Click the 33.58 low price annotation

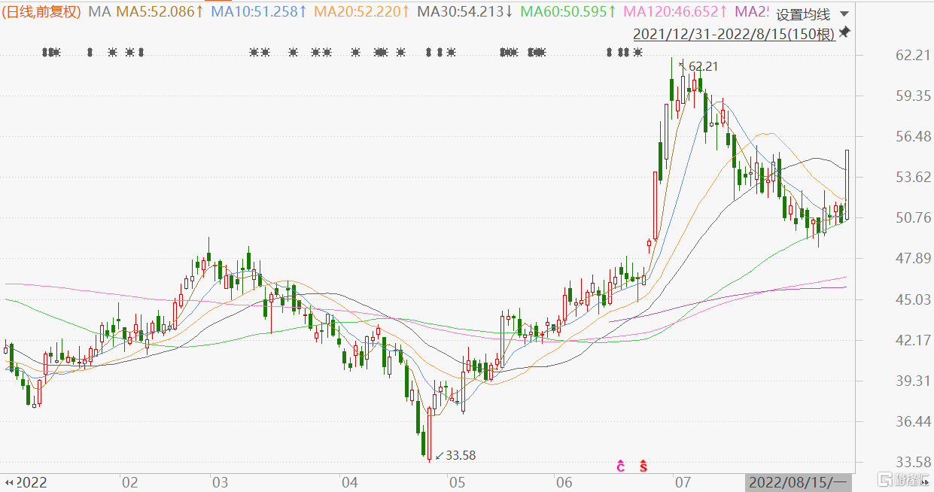click(x=460, y=455)
